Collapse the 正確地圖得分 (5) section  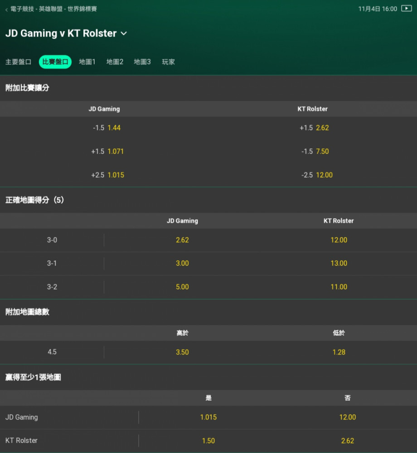tap(208, 200)
